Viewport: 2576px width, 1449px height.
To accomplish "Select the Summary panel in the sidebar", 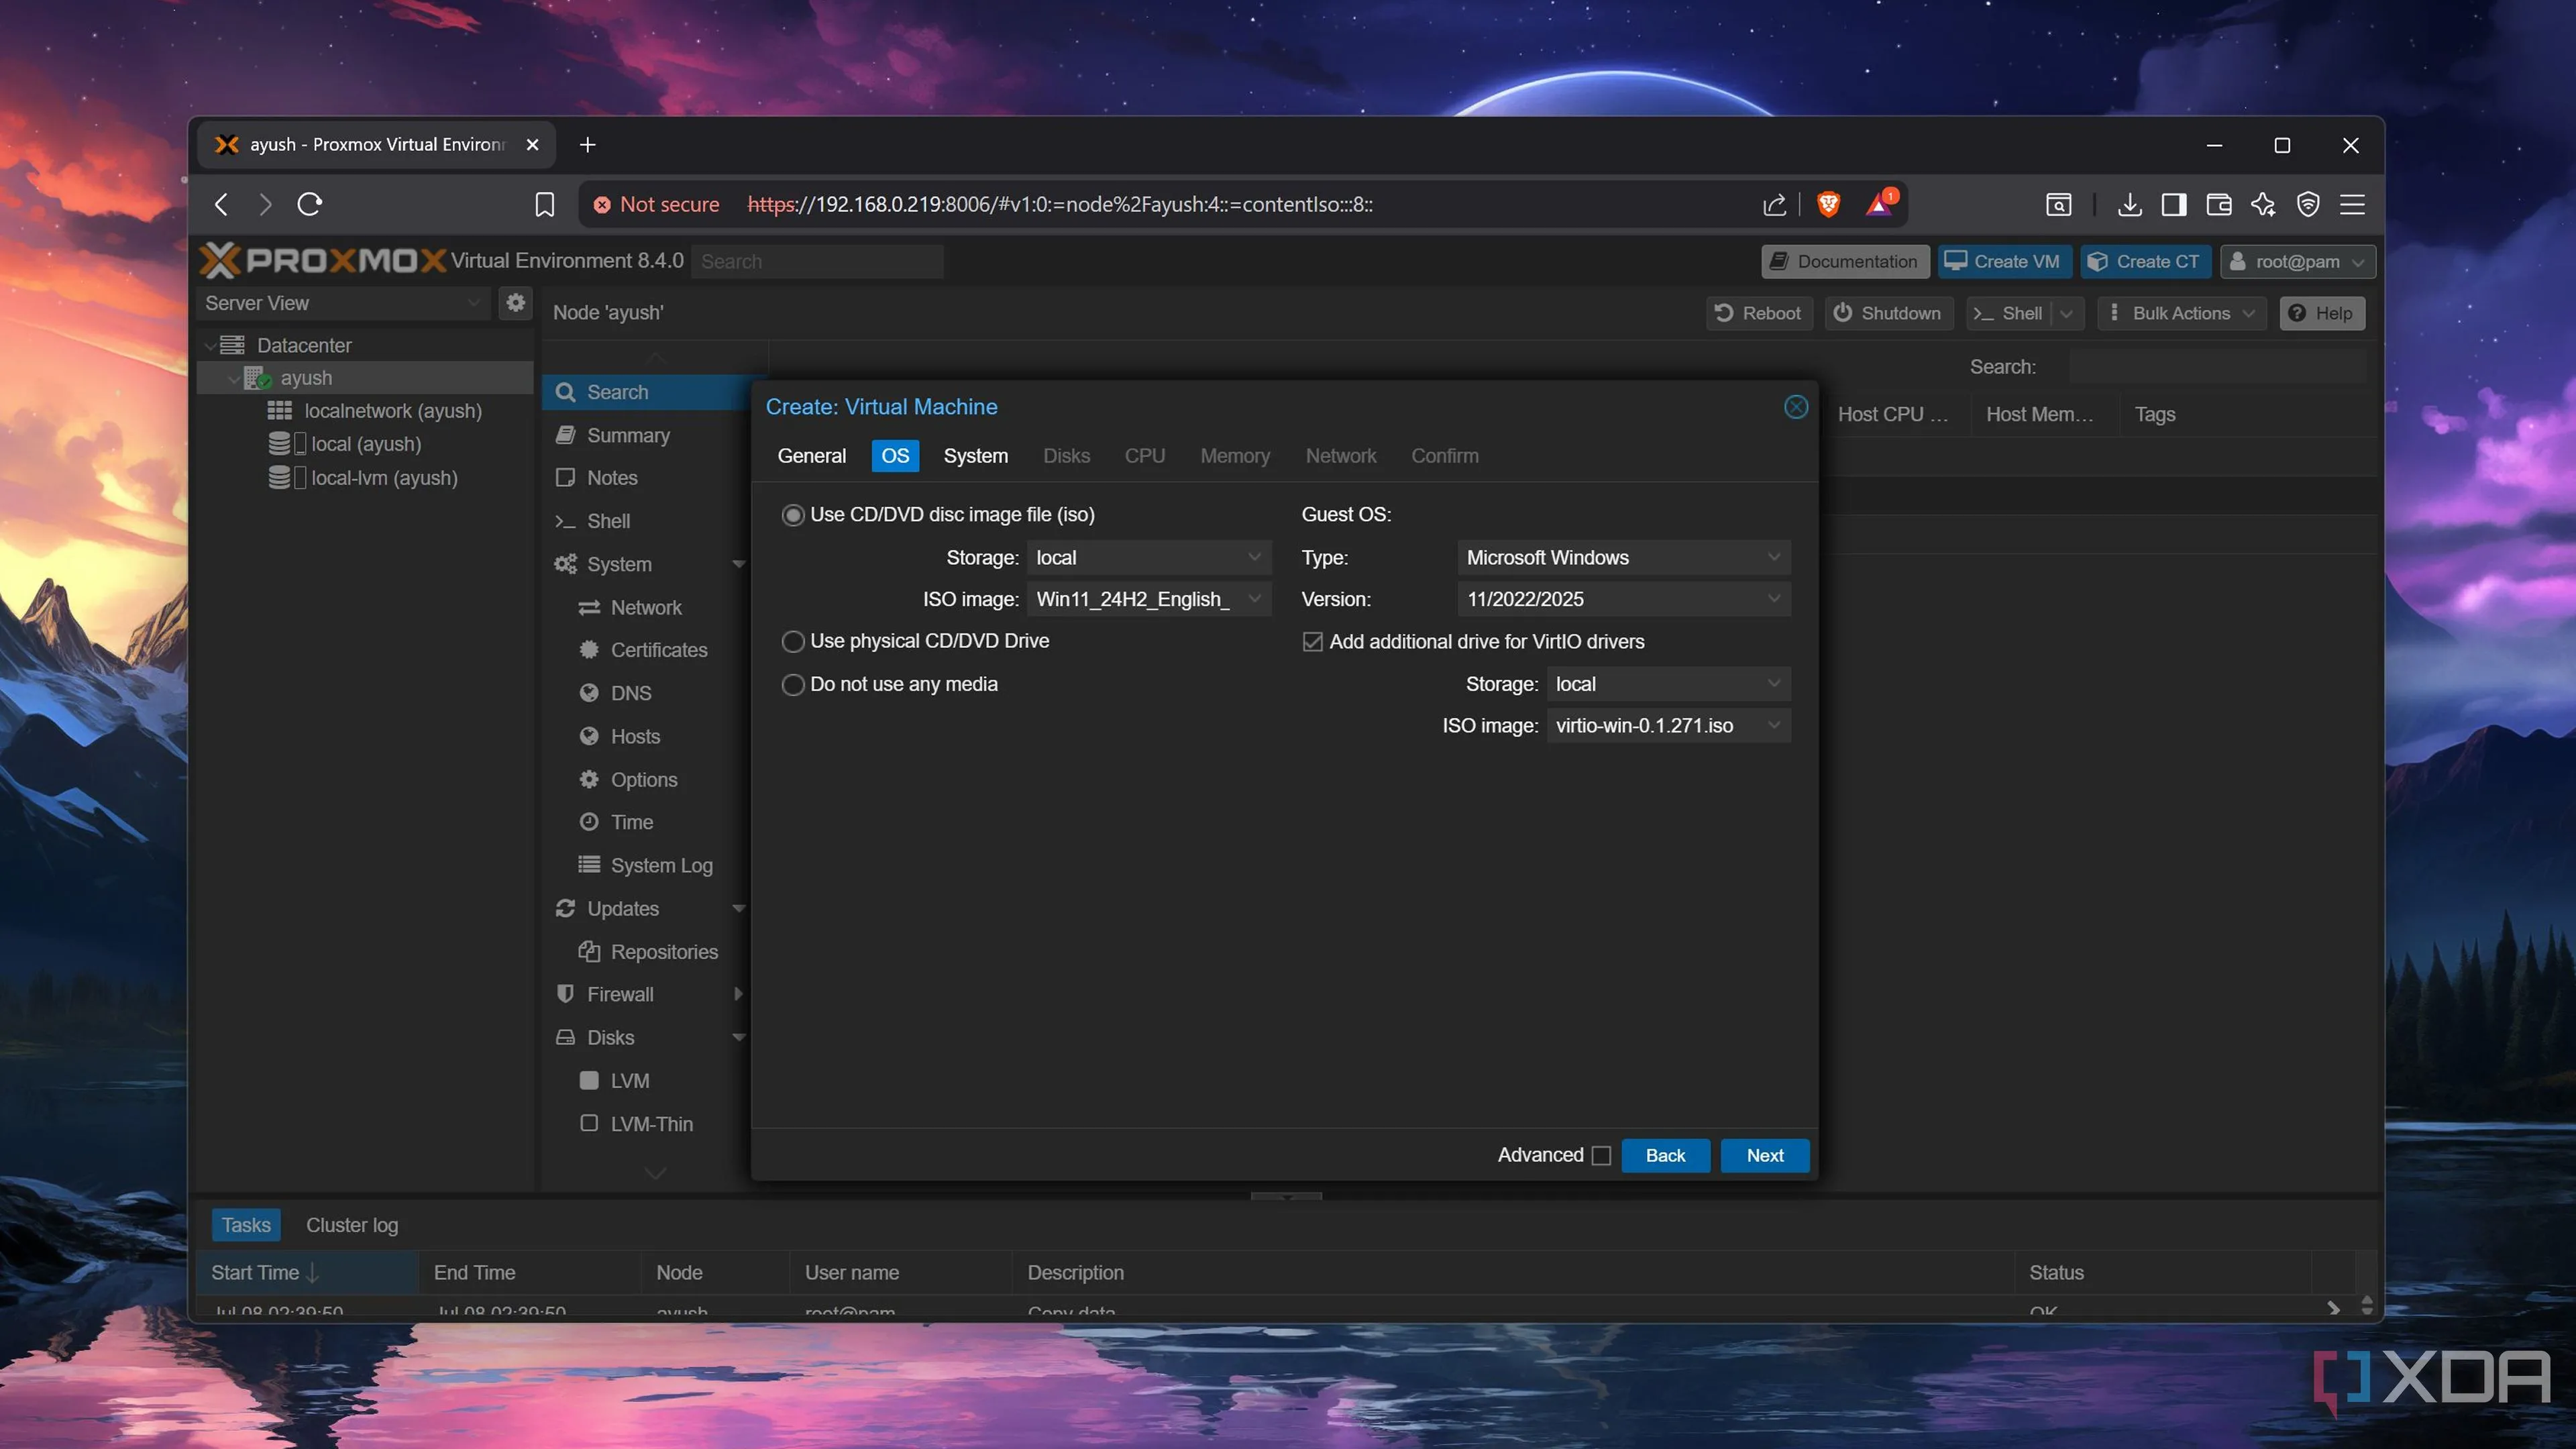I will 627,435.
